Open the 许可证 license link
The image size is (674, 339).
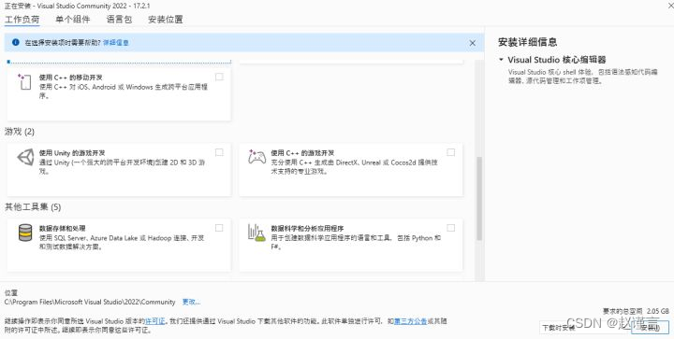click(x=155, y=320)
